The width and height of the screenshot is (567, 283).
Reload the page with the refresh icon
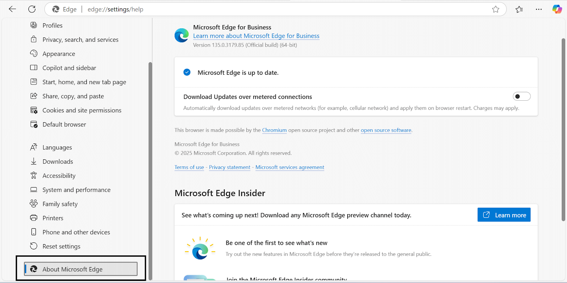click(32, 9)
